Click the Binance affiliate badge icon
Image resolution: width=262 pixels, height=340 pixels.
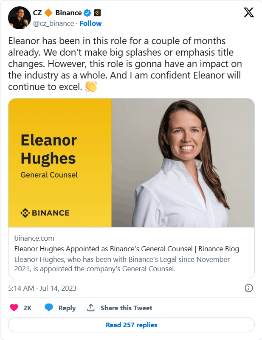pyautogui.click(x=97, y=13)
